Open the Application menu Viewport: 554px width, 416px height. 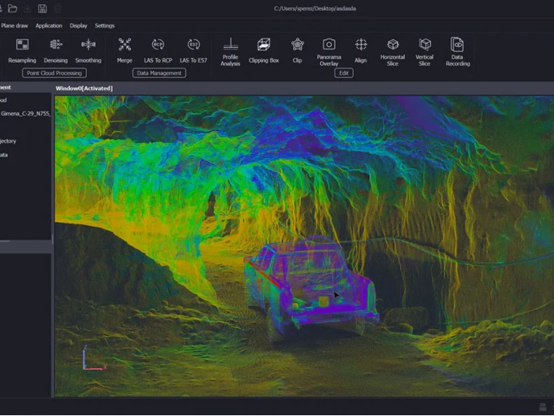click(x=48, y=25)
